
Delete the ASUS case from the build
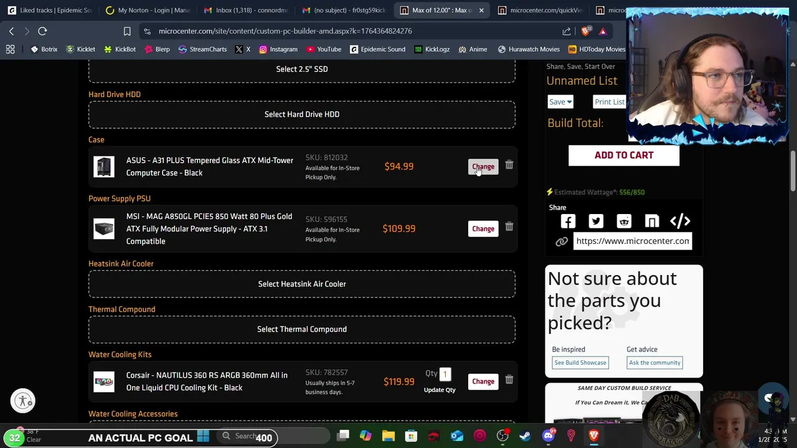coord(509,165)
